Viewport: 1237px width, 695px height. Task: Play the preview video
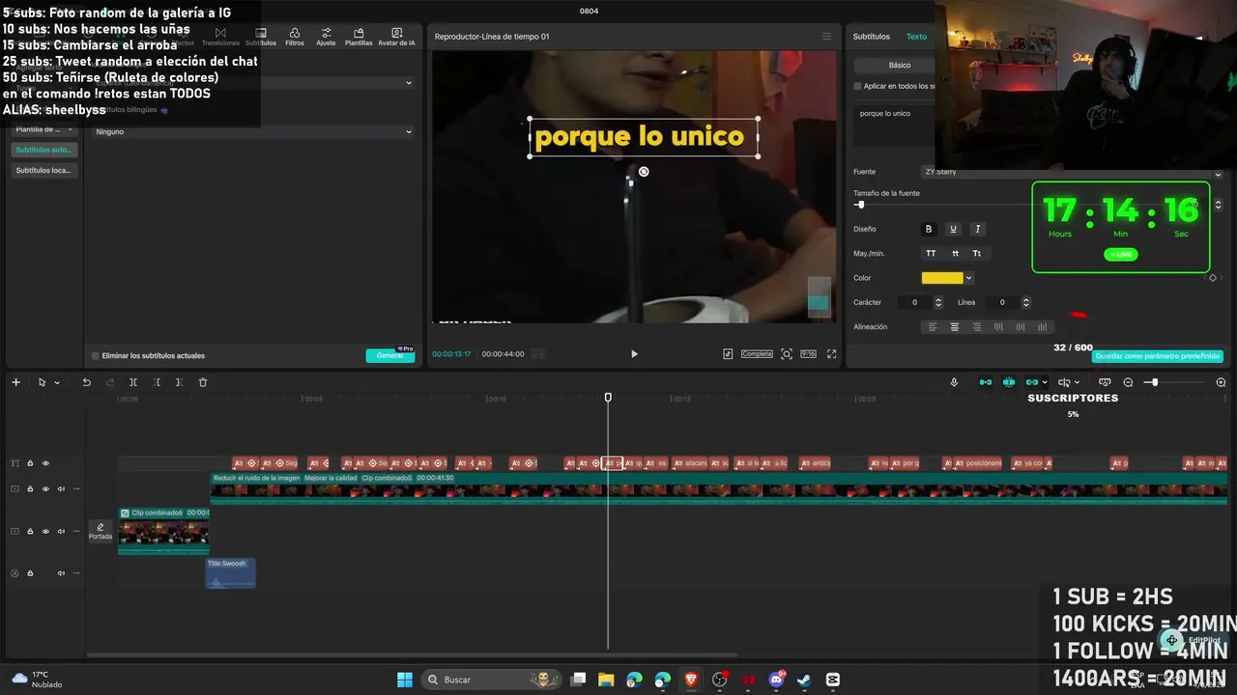pyautogui.click(x=634, y=354)
